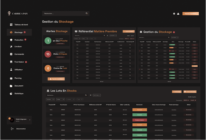This screenshot has height=140, width=206.
Task: Click the warning triangle icon in header
Action: [178, 14]
